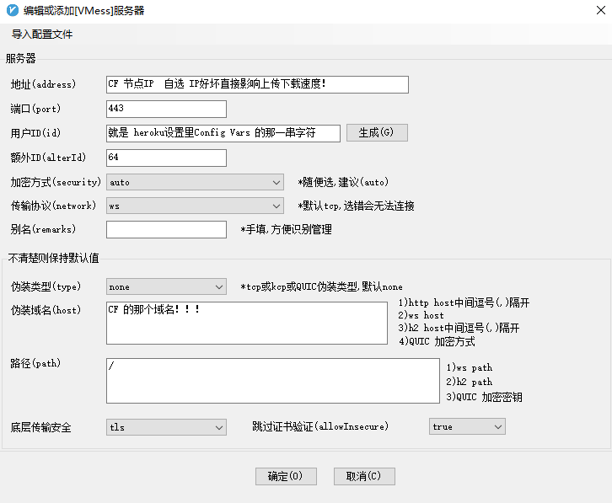
Task: Click the 路径(path) text area
Action: click(273, 381)
